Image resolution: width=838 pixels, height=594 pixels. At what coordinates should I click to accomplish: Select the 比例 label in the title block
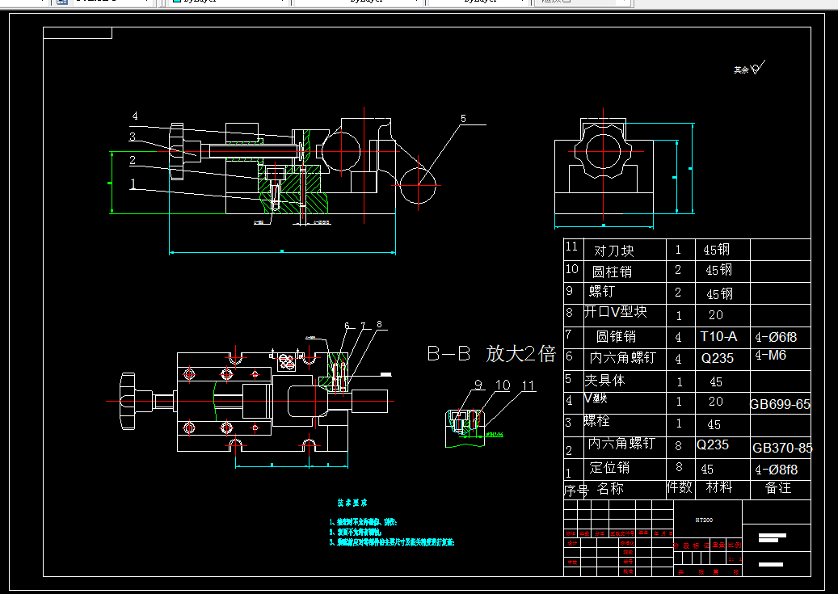(x=735, y=546)
